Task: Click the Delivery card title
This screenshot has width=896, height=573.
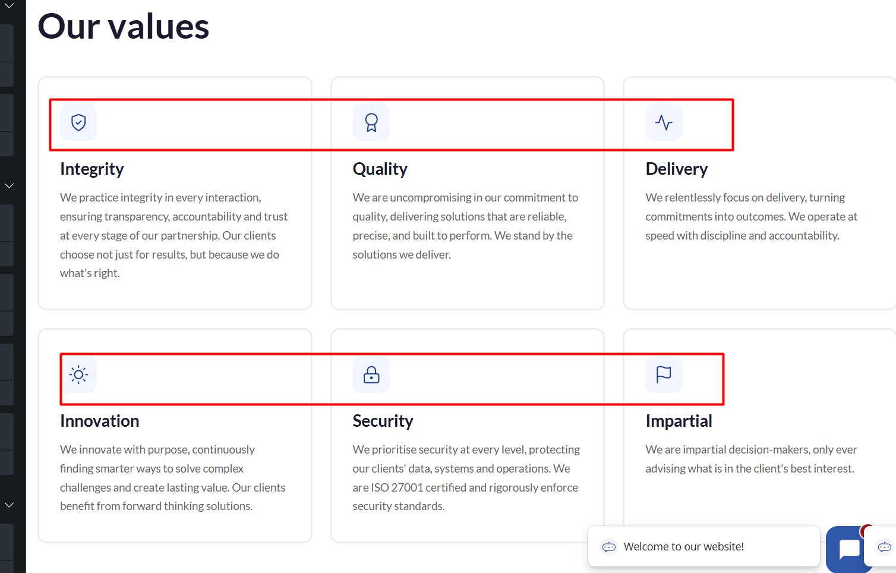Action: tap(677, 169)
